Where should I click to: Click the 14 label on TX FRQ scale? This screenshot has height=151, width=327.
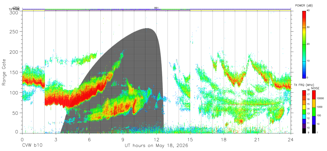click(x=308, y=109)
